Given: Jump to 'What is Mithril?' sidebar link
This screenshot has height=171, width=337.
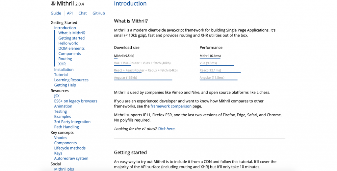Looking at the screenshot, I should coord(72,33).
